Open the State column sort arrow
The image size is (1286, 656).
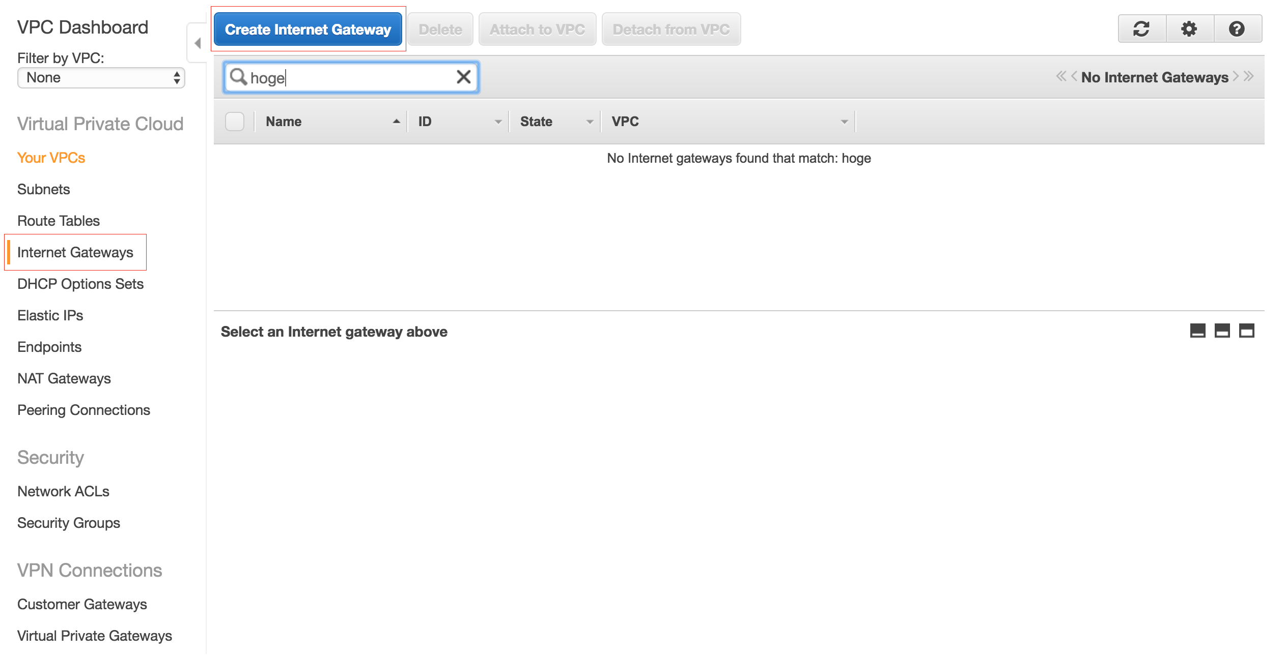tap(590, 122)
